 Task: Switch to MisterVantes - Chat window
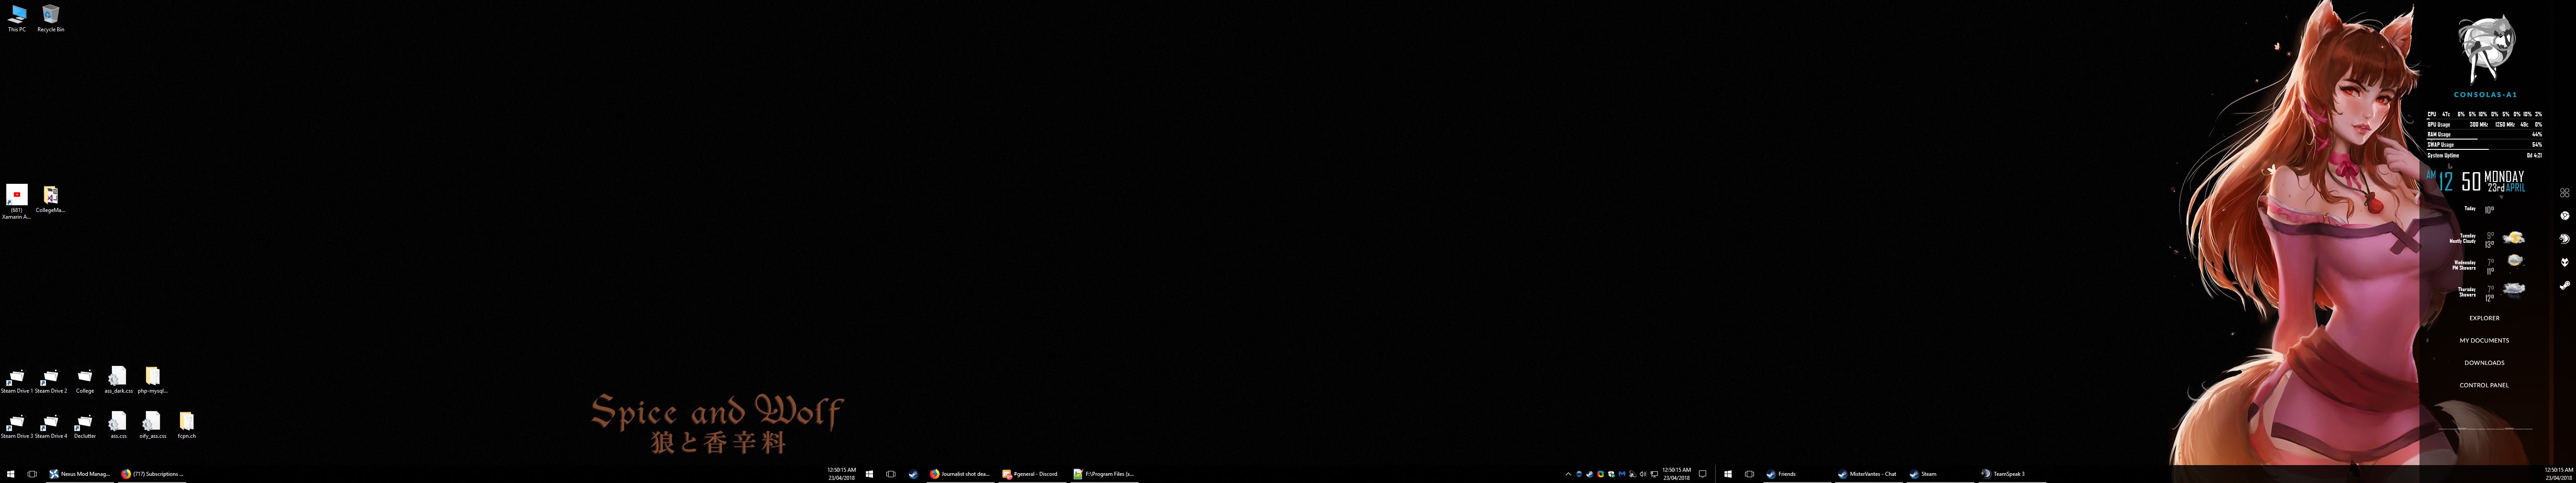click(x=1868, y=474)
